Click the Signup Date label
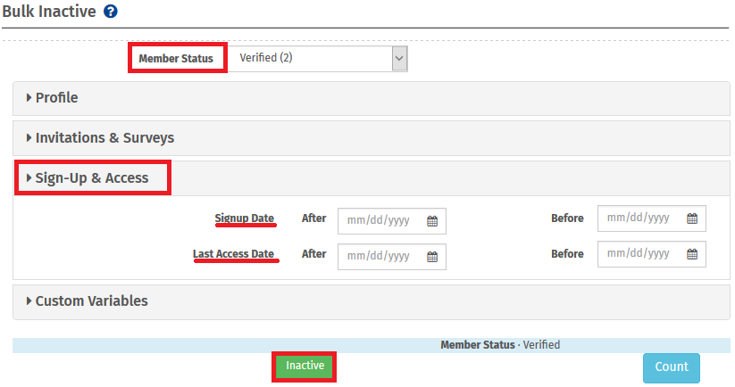This screenshot has width=735, height=387. pyautogui.click(x=244, y=218)
